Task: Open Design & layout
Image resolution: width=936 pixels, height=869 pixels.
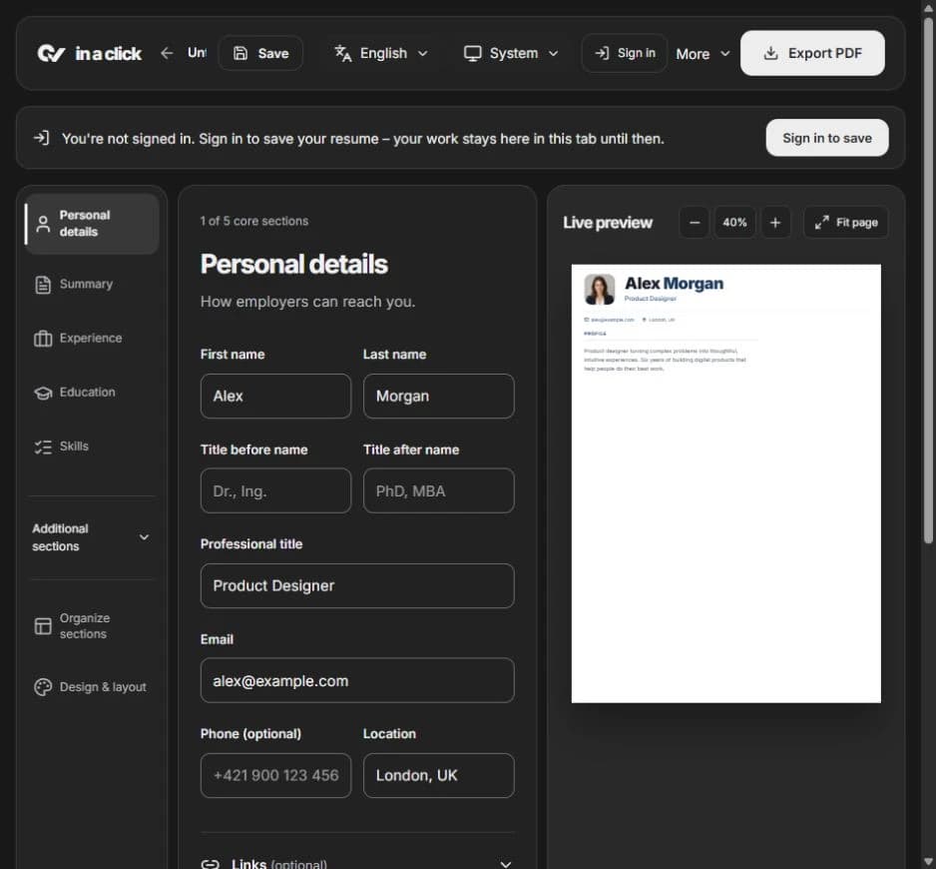Action: point(92,687)
